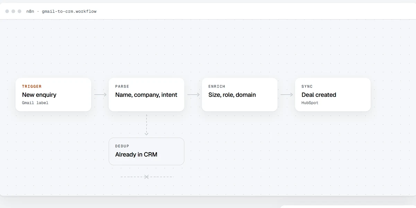The width and height of the screenshot is (416, 208).
Task: Select the Name, company, intent parse node
Action: (x=146, y=95)
